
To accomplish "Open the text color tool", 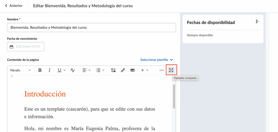I will (72, 70).
